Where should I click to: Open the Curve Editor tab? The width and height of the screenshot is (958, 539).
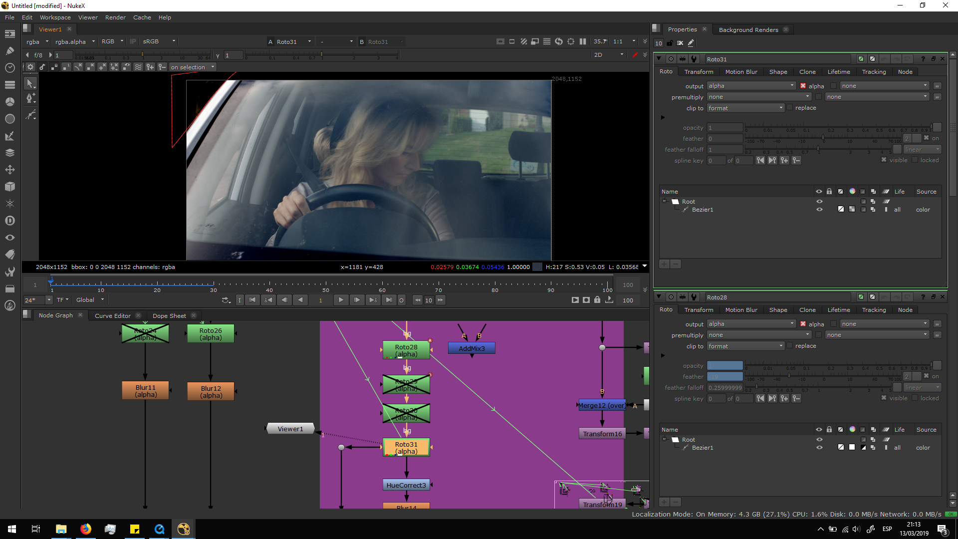(112, 315)
